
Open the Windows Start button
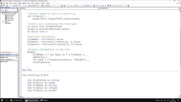click(x=2, y=100)
